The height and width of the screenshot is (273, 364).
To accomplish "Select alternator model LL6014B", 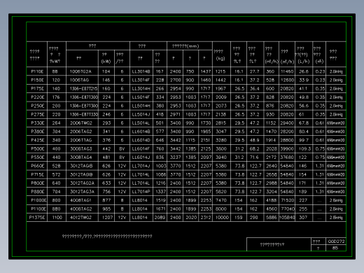I will click(141, 132).
